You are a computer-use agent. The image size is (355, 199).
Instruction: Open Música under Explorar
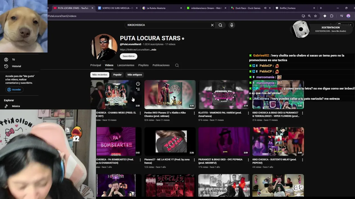click(x=16, y=106)
